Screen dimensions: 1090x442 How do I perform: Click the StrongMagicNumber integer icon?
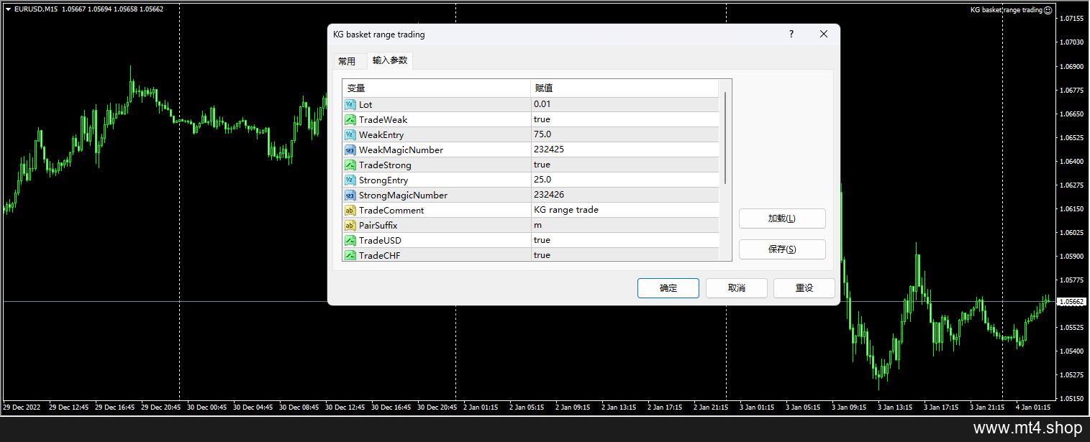(350, 195)
